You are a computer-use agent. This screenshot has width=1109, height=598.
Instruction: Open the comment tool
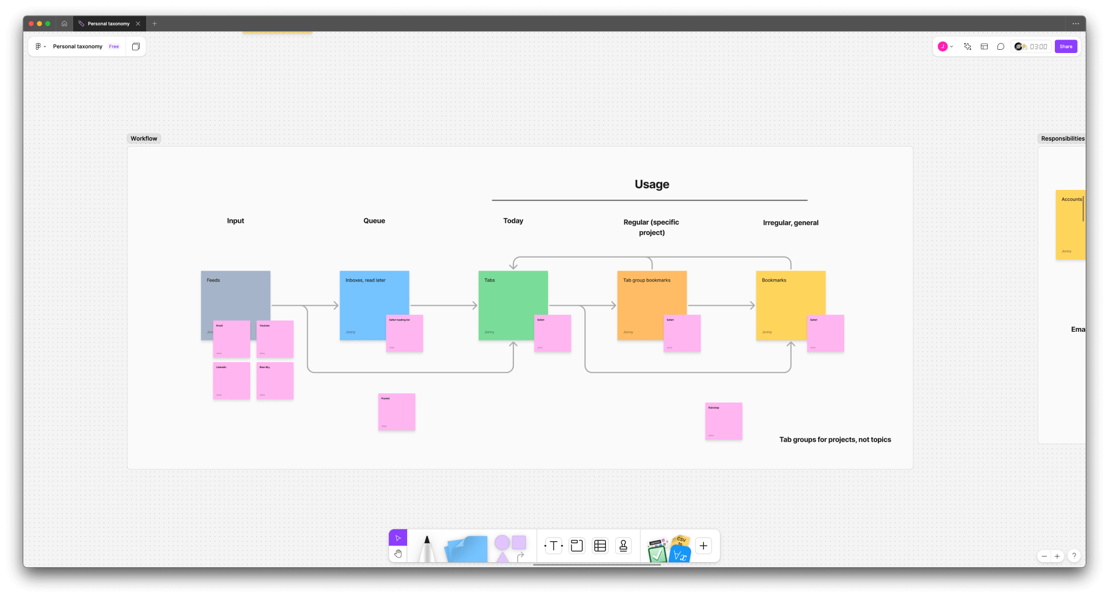click(x=1001, y=47)
